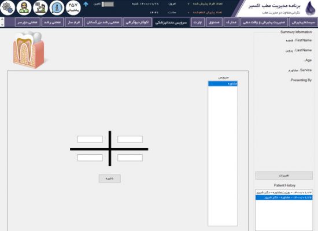Click the tooth cross-section illustration
Screen dimensions: 318x231
click(29, 50)
